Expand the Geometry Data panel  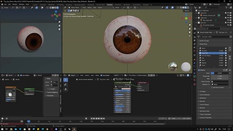click(x=204, y=111)
